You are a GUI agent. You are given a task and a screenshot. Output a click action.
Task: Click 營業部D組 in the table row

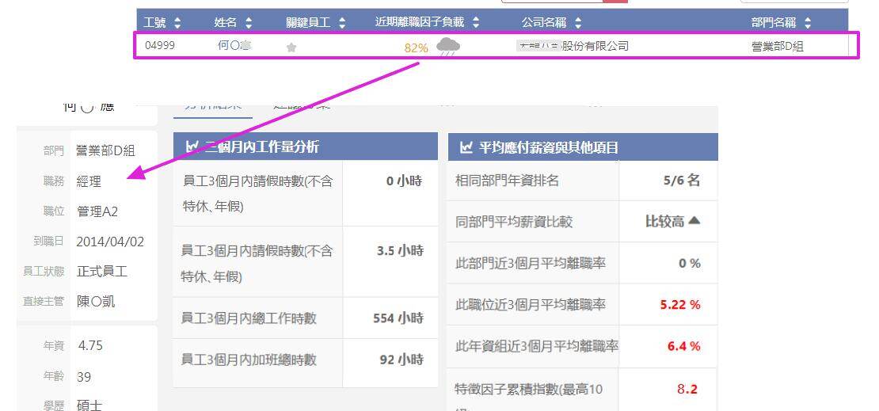777,46
